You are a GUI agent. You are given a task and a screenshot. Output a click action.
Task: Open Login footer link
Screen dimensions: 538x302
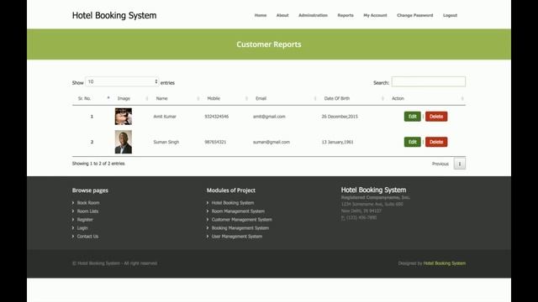82,227
